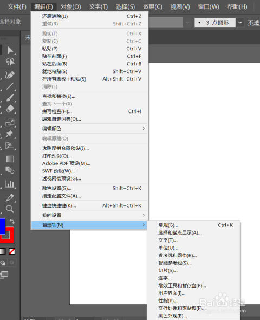Viewport: 260px width, 320px height.
Task: Open 编辑自定词典(D)... entry
Action: pyautogui.click(x=89, y=119)
